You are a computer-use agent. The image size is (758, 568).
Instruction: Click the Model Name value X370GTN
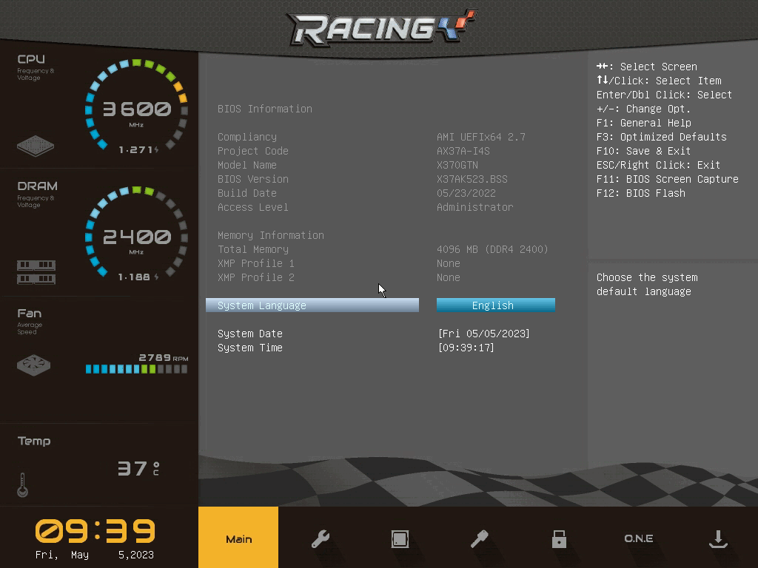click(x=457, y=165)
